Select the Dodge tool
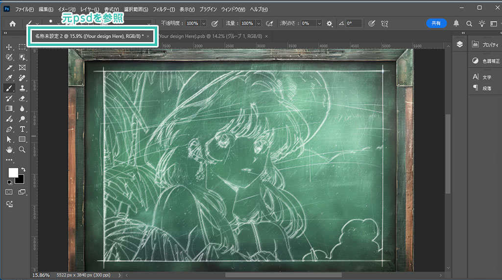This screenshot has height=280, width=502. [22, 119]
